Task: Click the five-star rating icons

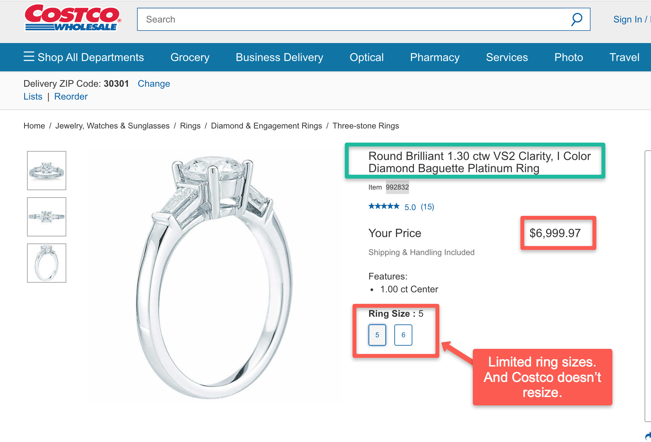Action: [x=384, y=207]
